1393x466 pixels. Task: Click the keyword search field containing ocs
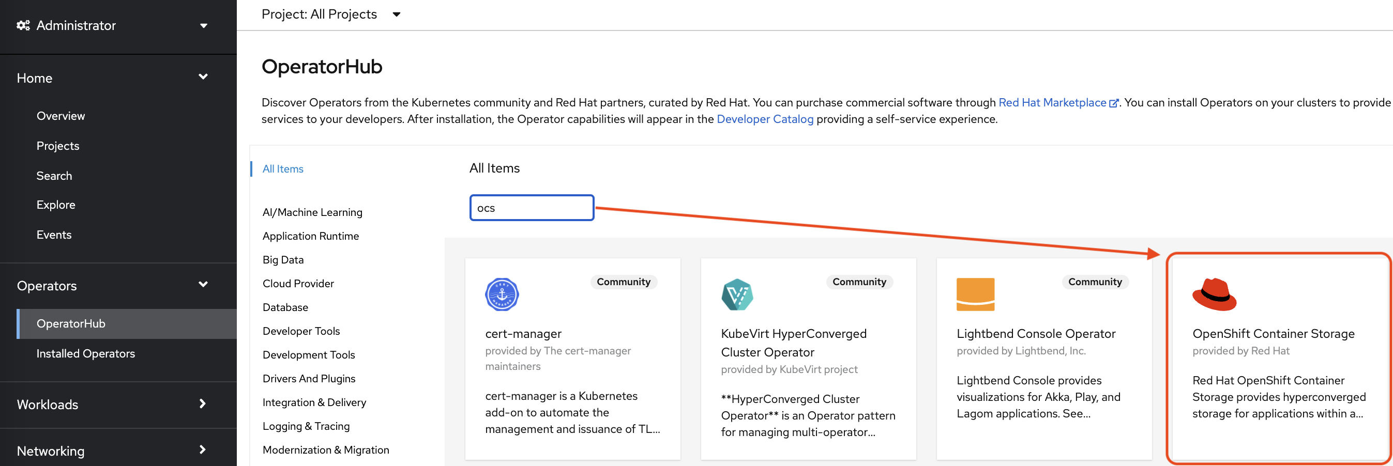click(x=532, y=208)
